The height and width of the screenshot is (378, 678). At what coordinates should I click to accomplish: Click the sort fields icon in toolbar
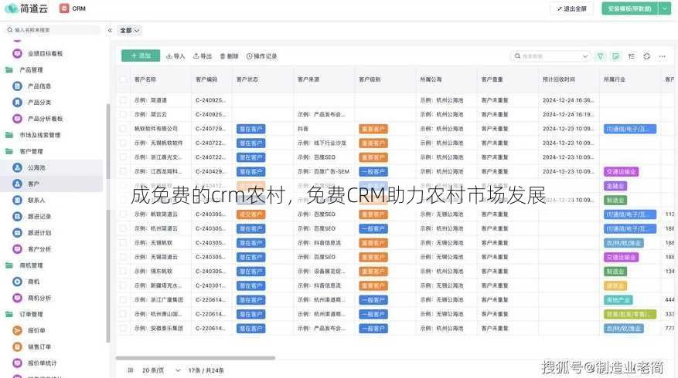(632, 56)
